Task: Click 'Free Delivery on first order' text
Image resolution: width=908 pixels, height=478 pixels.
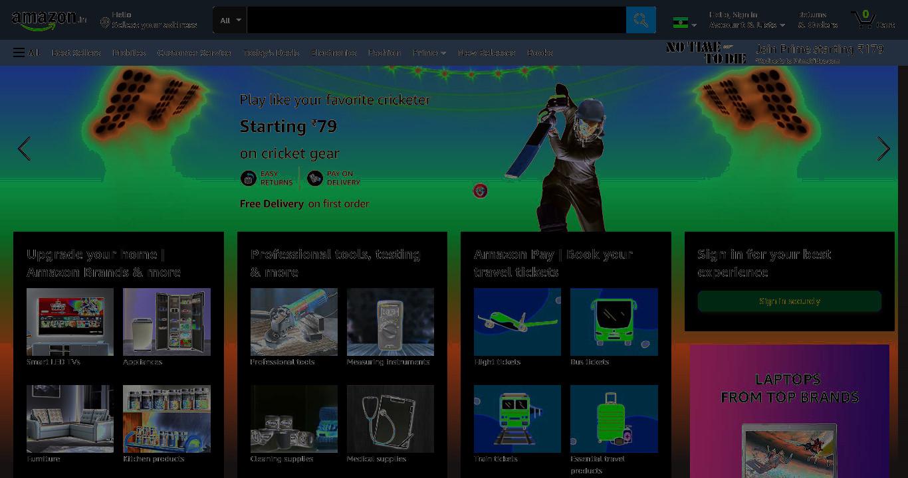Action: coord(304,204)
